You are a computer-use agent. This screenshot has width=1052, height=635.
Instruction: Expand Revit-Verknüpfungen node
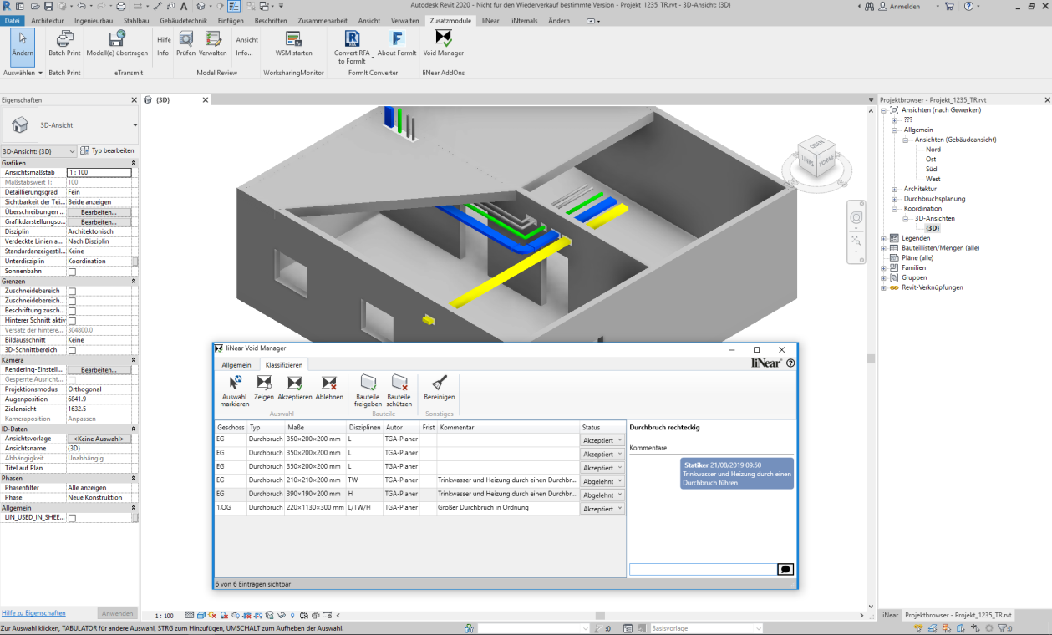coord(884,287)
